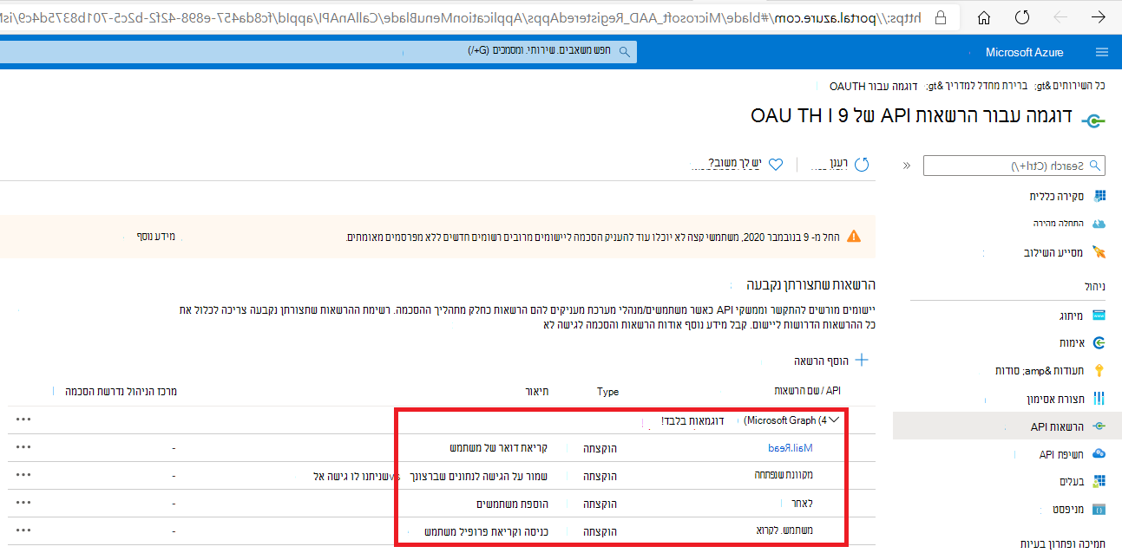This screenshot has width=1122, height=553.
Task: Collapse the Microsoft Graph (4) permission group
Action: coord(835,420)
